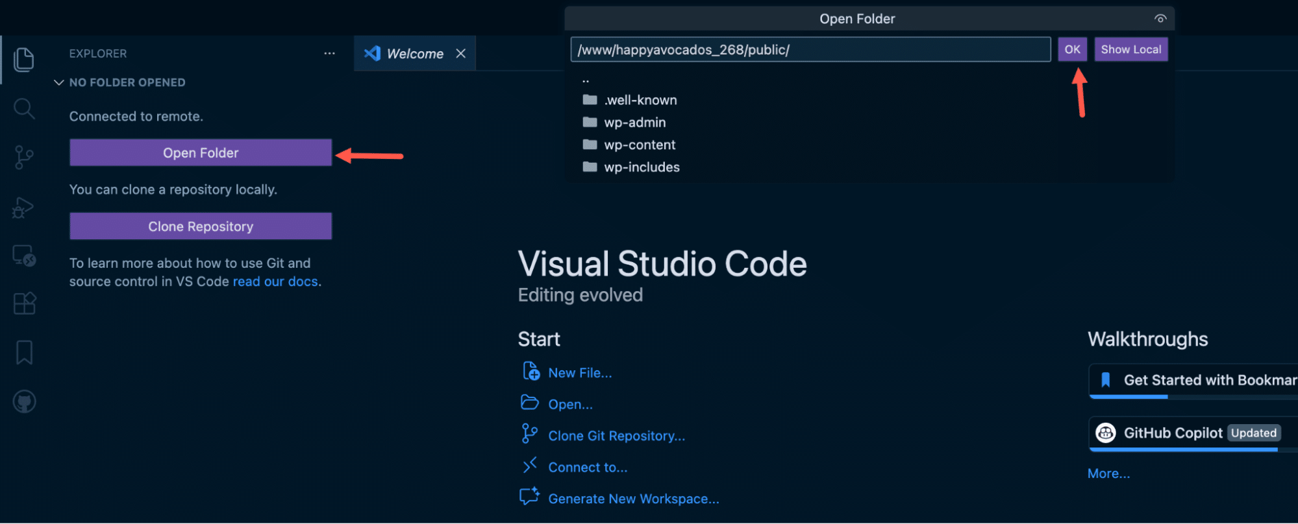The height and width of the screenshot is (524, 1298).
Task: Expand the wp-content folder entry
Action: pos(639,145)
